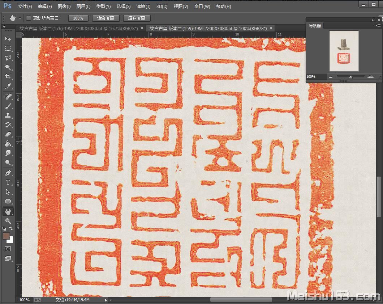Click the Navigator zoom percentage field

(316, 77)
